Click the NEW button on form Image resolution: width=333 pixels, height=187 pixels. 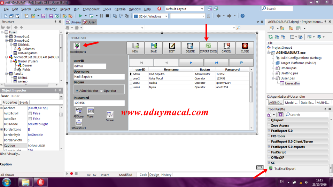(x=135, y=48)
